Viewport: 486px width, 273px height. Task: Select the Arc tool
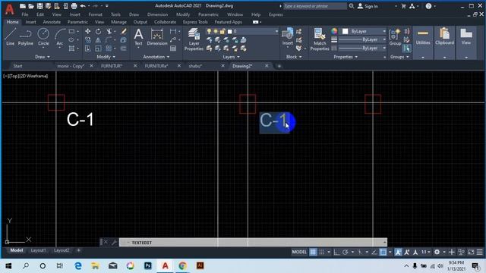tap(60, 37)
